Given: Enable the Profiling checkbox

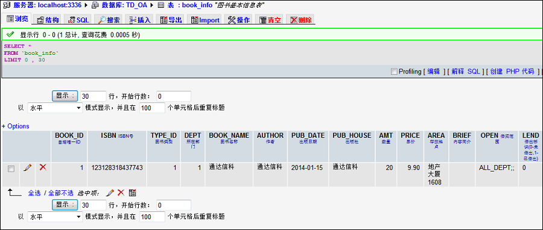Looking at the screenshot, I should pos(394,72).
